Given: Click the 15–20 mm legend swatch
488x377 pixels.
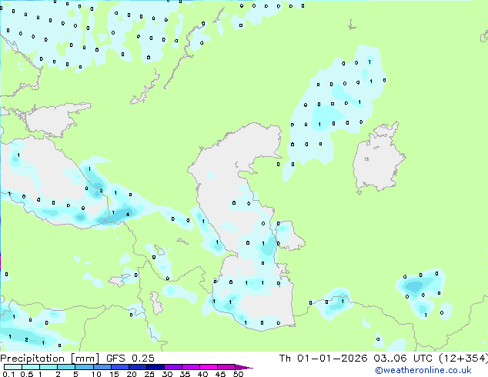Looking at the screenshot, I should click(x=120, y=367).
